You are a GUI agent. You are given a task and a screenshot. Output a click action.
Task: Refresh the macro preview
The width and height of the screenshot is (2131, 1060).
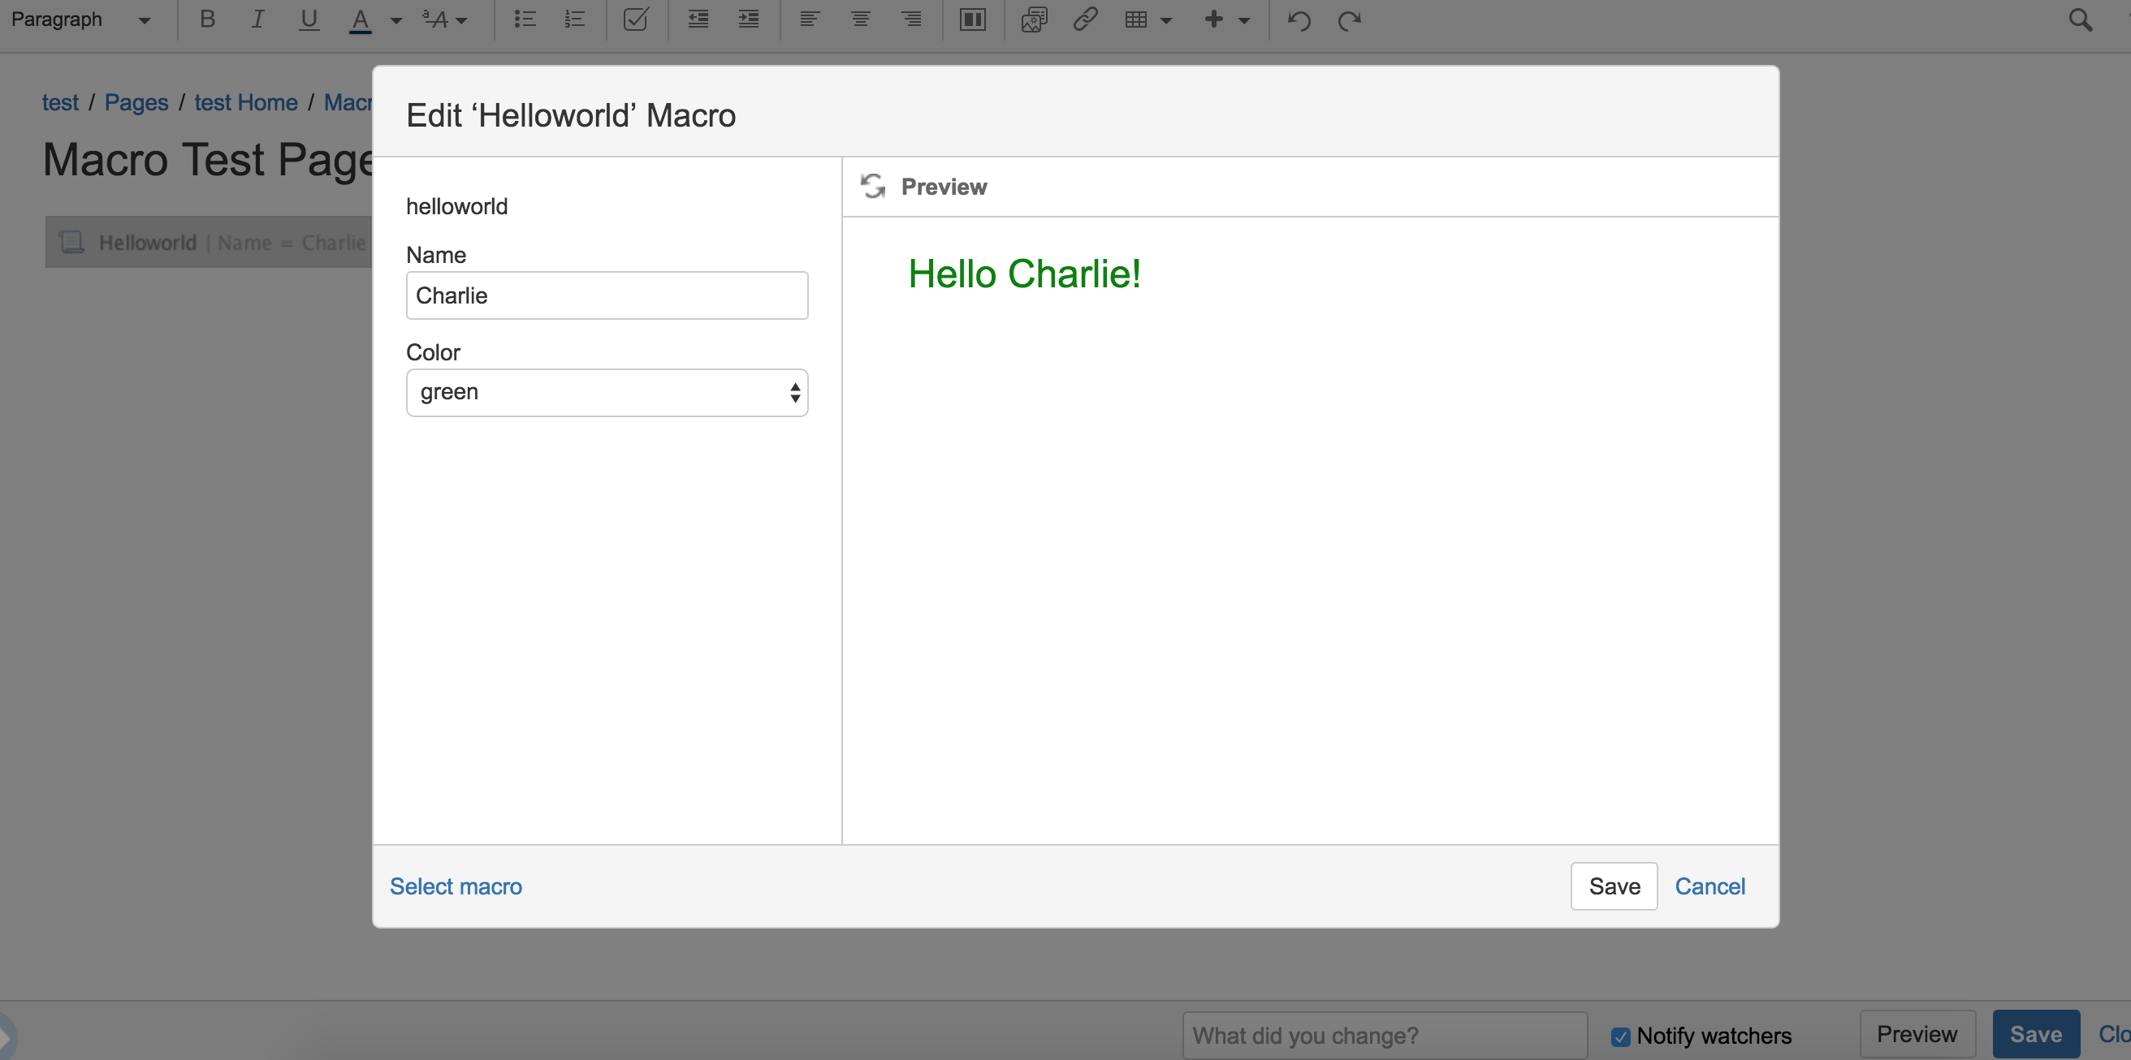coord(873,186)
